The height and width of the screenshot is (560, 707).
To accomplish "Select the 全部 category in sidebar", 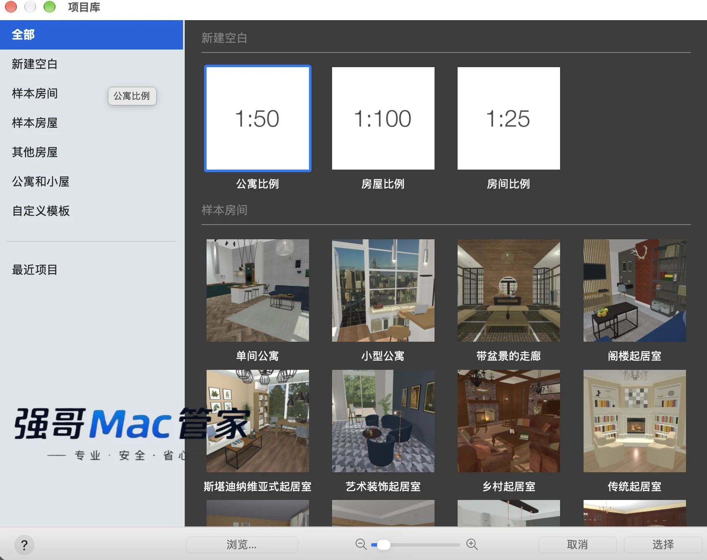I will [92, 35].
